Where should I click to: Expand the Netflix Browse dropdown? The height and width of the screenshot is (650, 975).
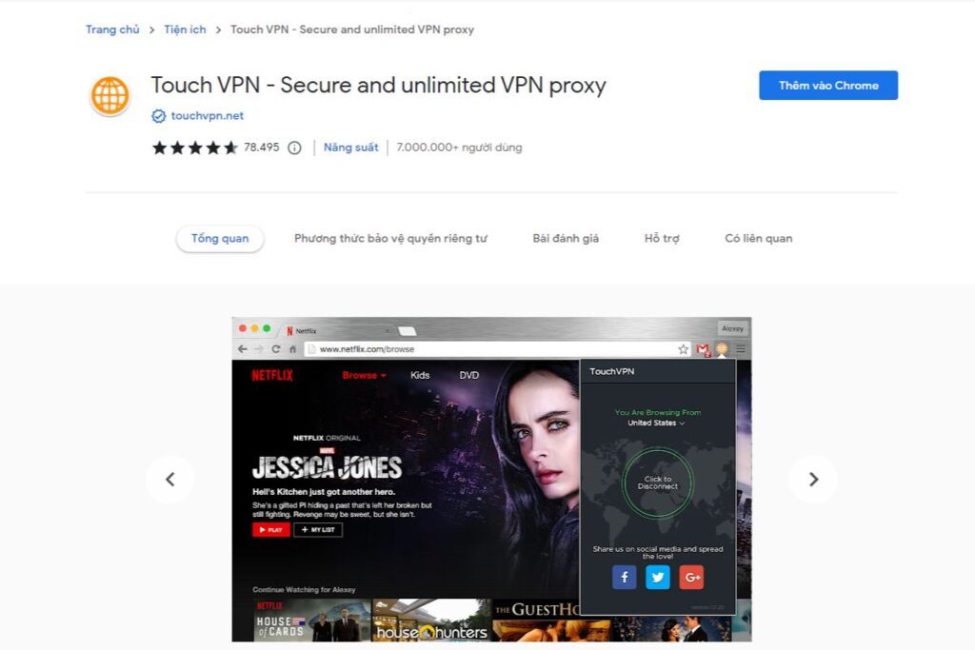pyautogui.click(x=363, y=375)
